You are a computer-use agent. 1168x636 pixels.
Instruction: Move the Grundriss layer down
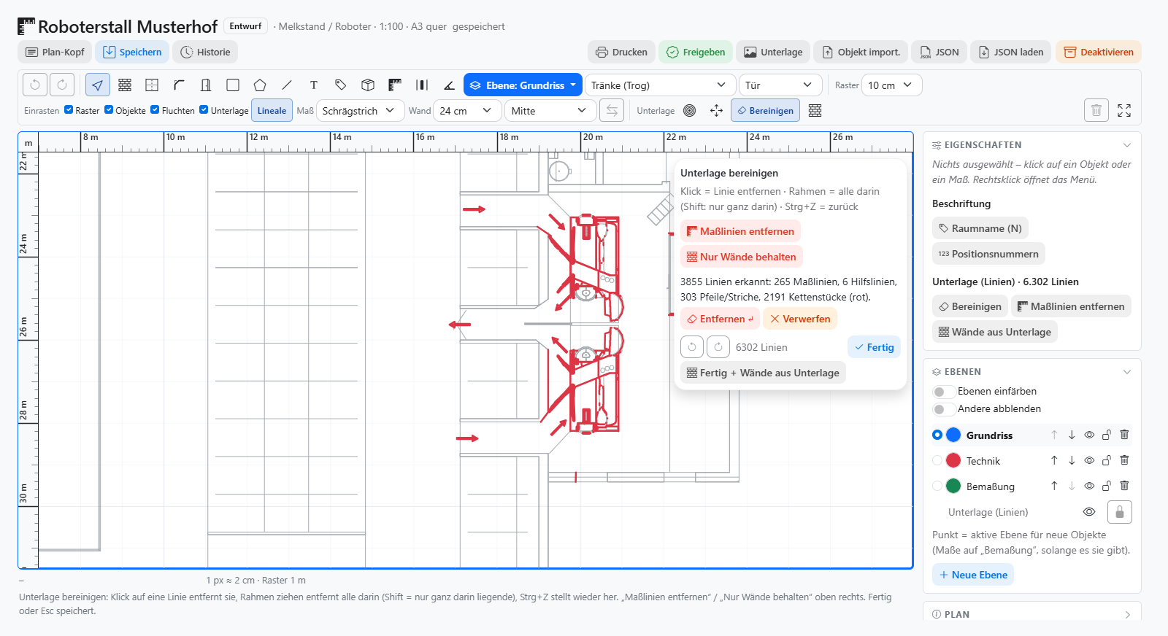tap(1072, 435)
